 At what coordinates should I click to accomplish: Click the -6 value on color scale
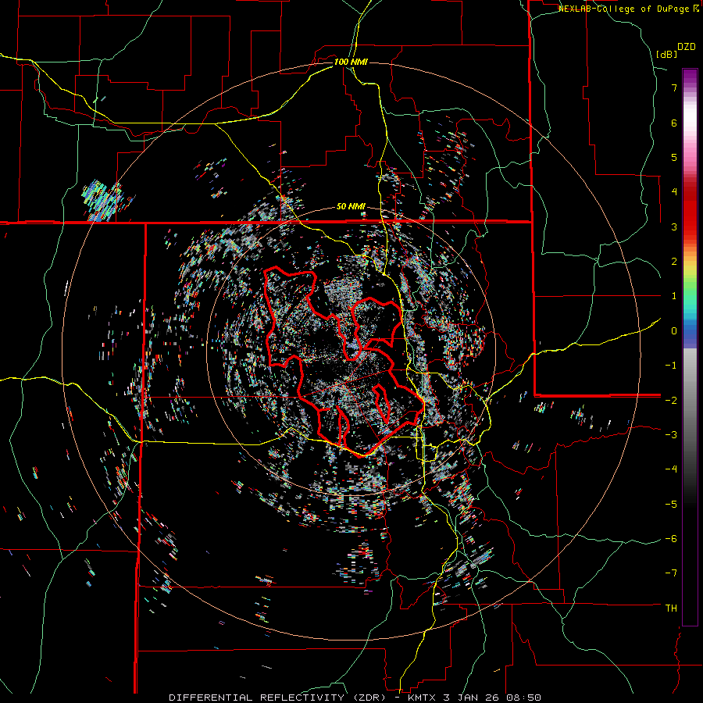(x=671, y=539)
